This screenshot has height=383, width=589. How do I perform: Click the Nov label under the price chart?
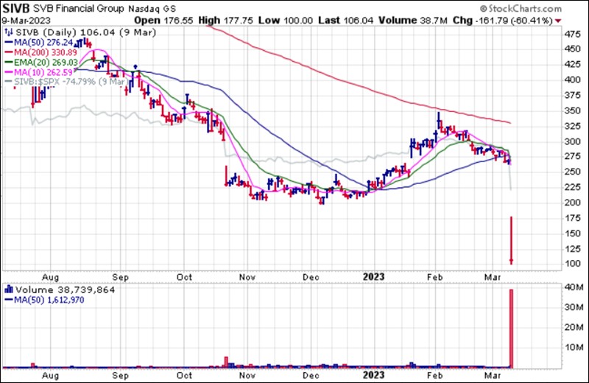[x=247, y=278]
